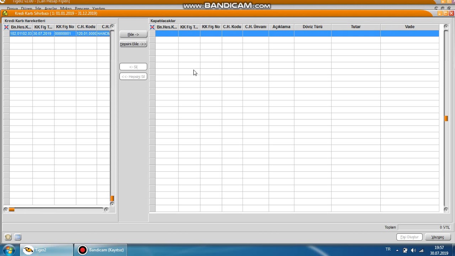Image resolution: width=455 pixels, height=256 pixels.
Task: Open Bandicam (Kayıtsız) from the taskbar
Action: [101, 250]
